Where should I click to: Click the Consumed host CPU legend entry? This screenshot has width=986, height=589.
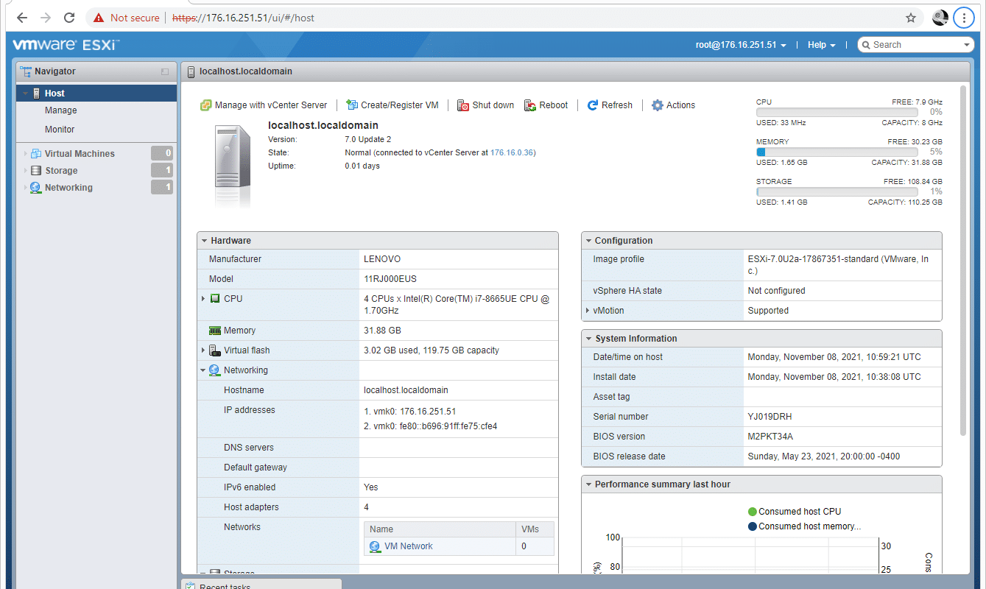[x=795, y=512]
